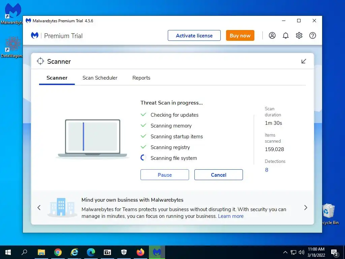
Task: Click the Scanning file system spinner
Action: (x=143, y=158)
